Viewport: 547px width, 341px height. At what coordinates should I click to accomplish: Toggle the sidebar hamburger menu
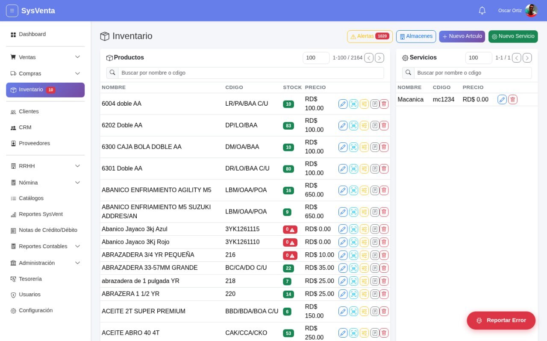coord(12,11)
